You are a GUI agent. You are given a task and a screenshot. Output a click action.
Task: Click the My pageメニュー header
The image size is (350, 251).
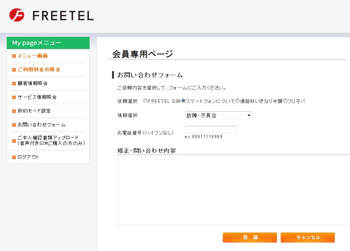[48, 43]
